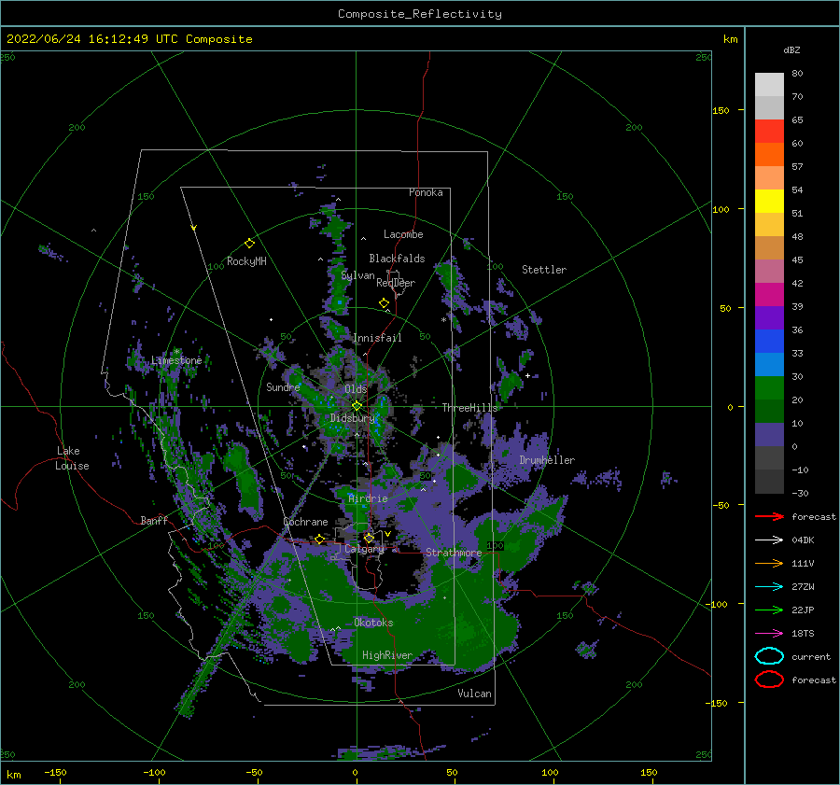Click the HighRiver city label
This screenshot has height=785, width=840.
pyautogui.click(x=387, y=655)
